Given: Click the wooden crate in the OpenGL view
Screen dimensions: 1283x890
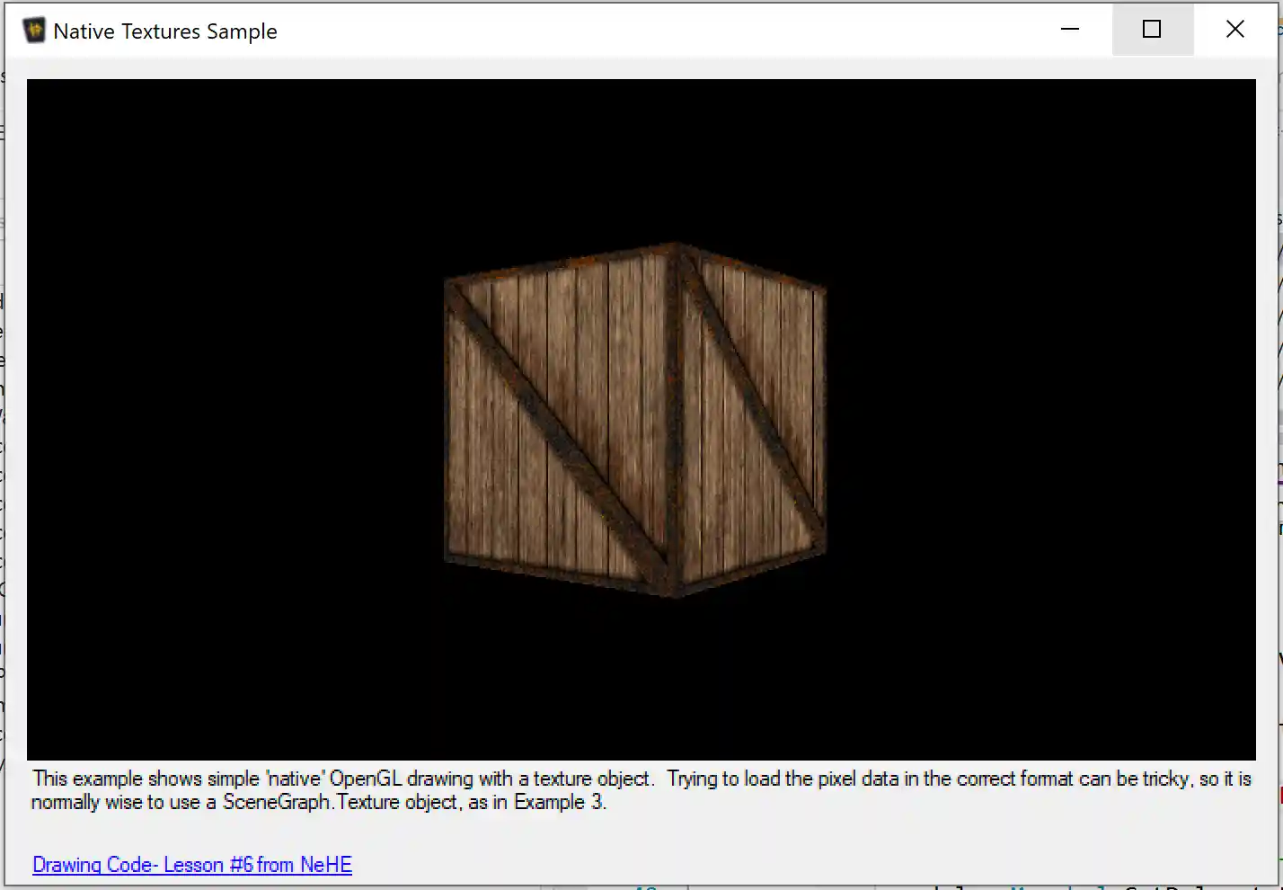Looking at the screenshot, I should pos(635,420).
